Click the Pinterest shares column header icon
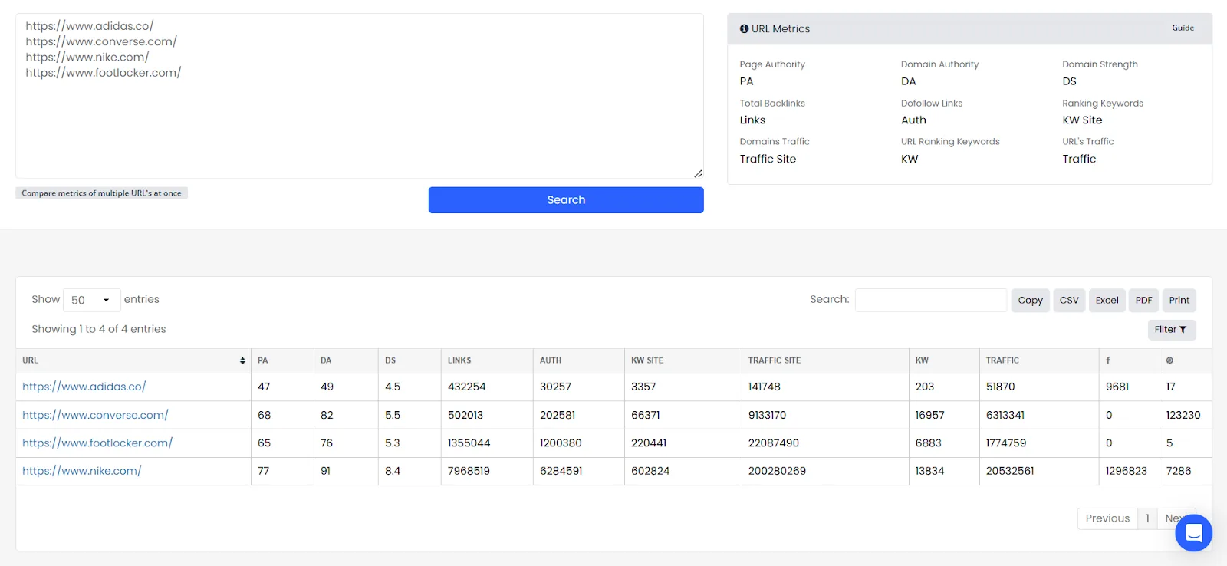Screen dimensions: 1227x566 [x=1169, y=360]
